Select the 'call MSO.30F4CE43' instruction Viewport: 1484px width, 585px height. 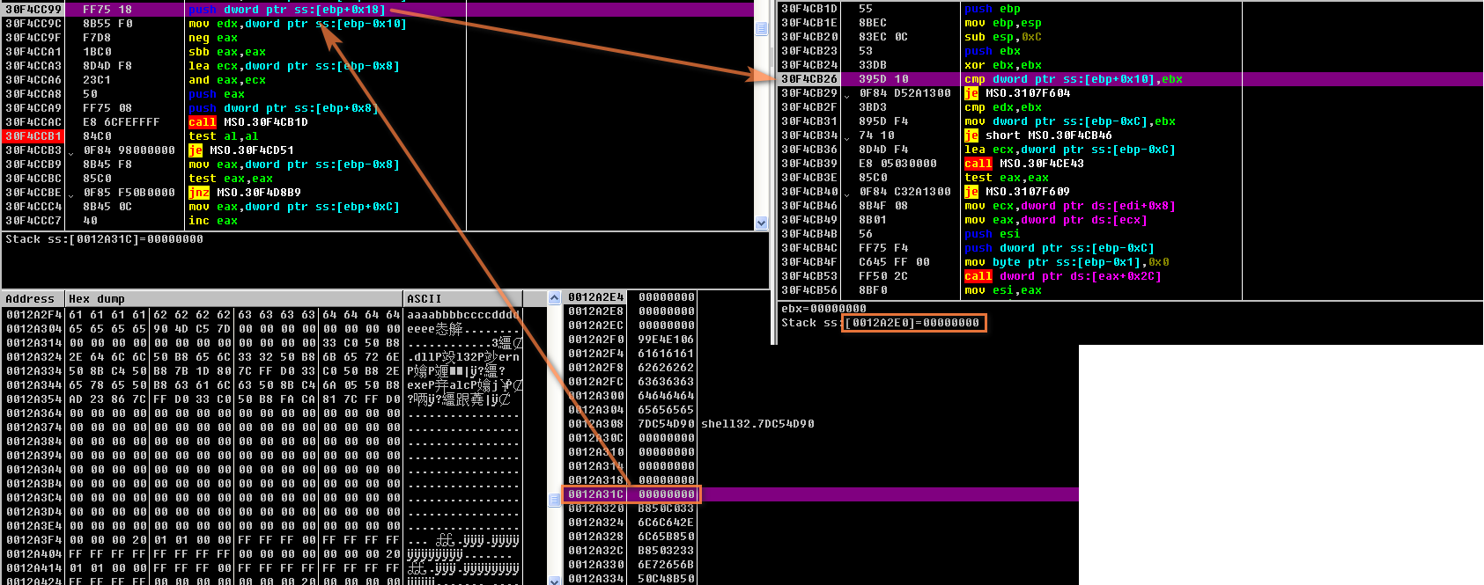(1024, 164)
